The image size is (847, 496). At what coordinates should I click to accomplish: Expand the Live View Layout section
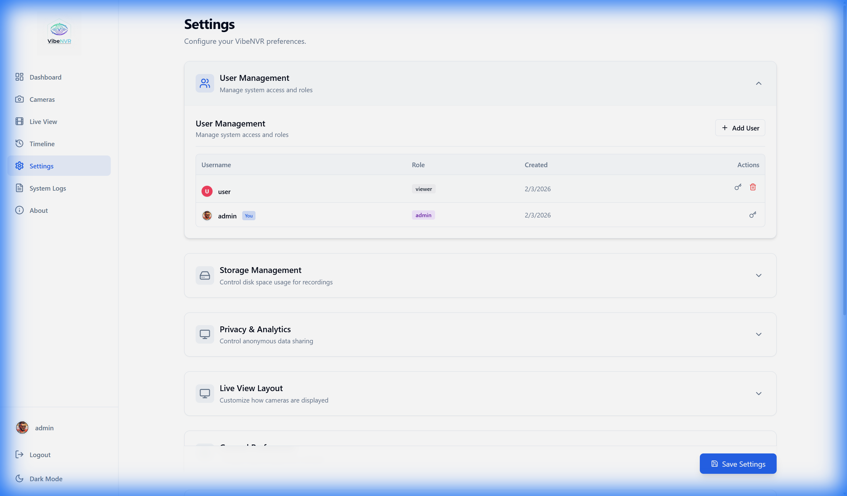coord(759,394)
